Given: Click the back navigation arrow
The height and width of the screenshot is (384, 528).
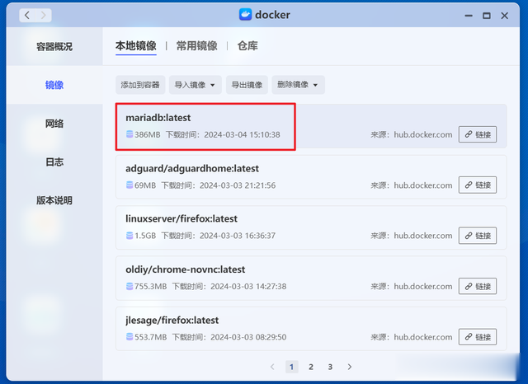Looking at the screenshot, I should coord(27,15).
